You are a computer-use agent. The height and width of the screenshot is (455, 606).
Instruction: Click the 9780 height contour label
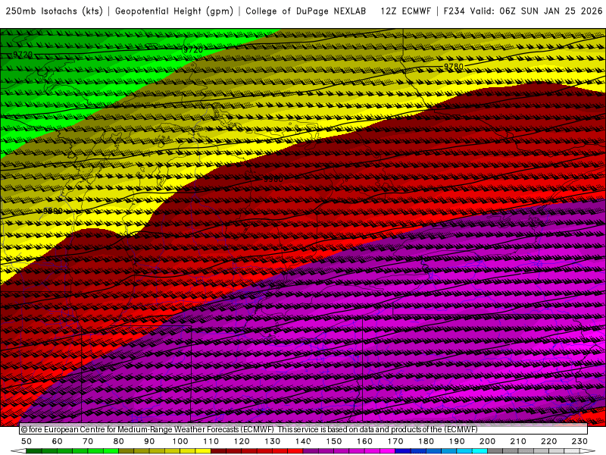pyautogui.click(x=453, y=67)
